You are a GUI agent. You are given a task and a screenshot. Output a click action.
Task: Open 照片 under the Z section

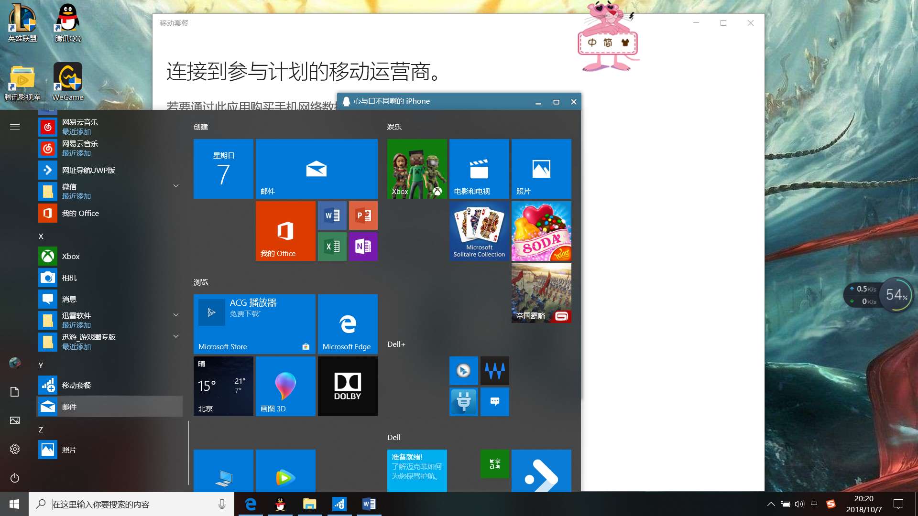[x=110, y=450]
